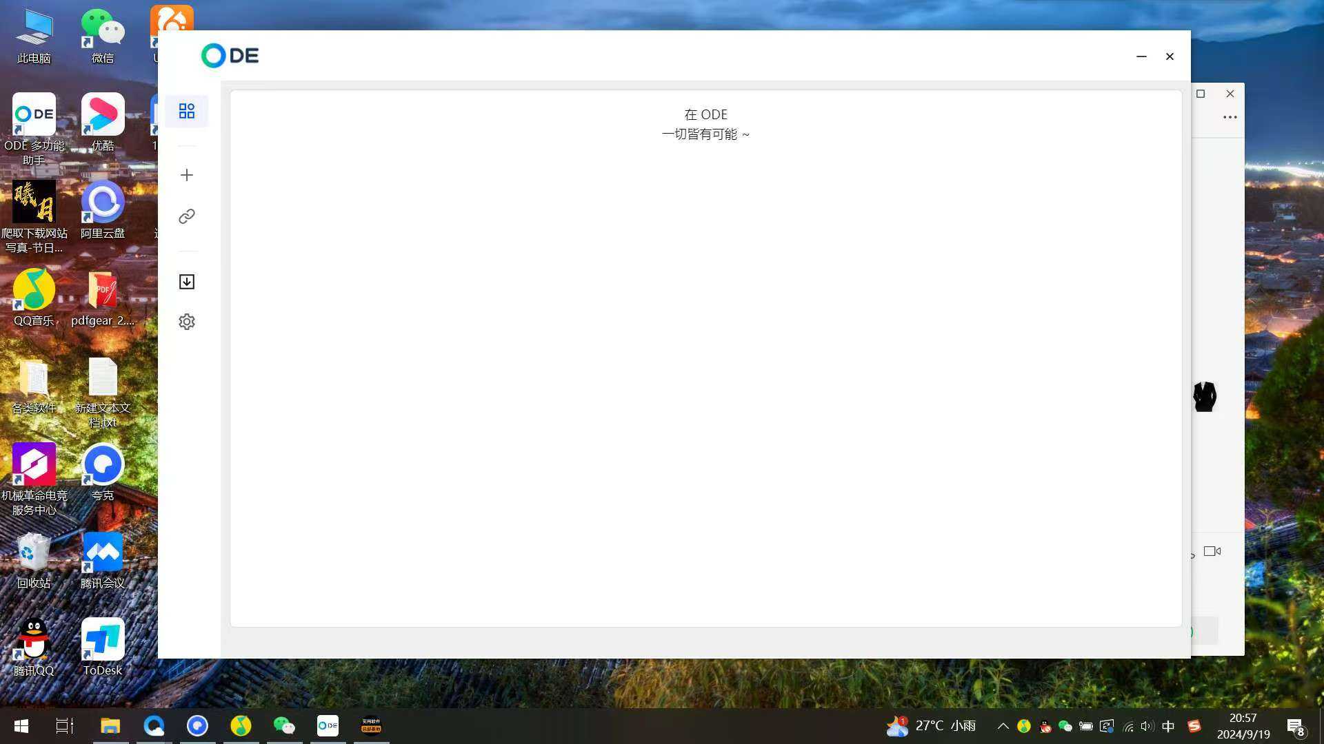Open ODE settings gear icon

[x=186, y=322]
